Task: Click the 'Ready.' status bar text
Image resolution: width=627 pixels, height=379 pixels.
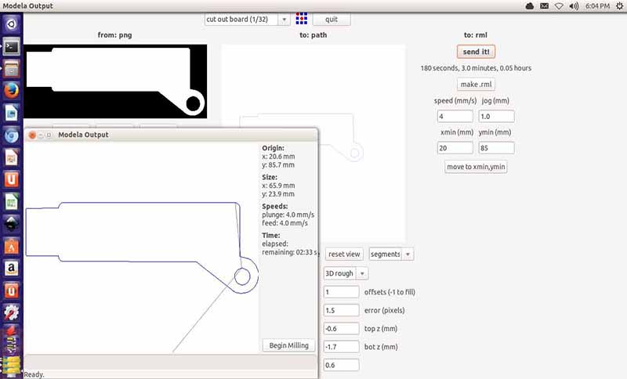Action: [34, 374]
